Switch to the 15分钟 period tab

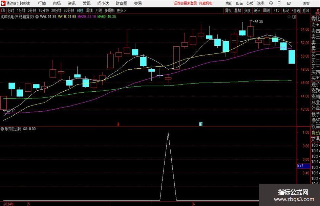44,10
